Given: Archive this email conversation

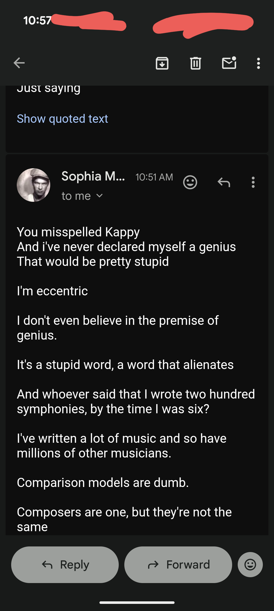Looking at the screenshot, I should (162, 63).
